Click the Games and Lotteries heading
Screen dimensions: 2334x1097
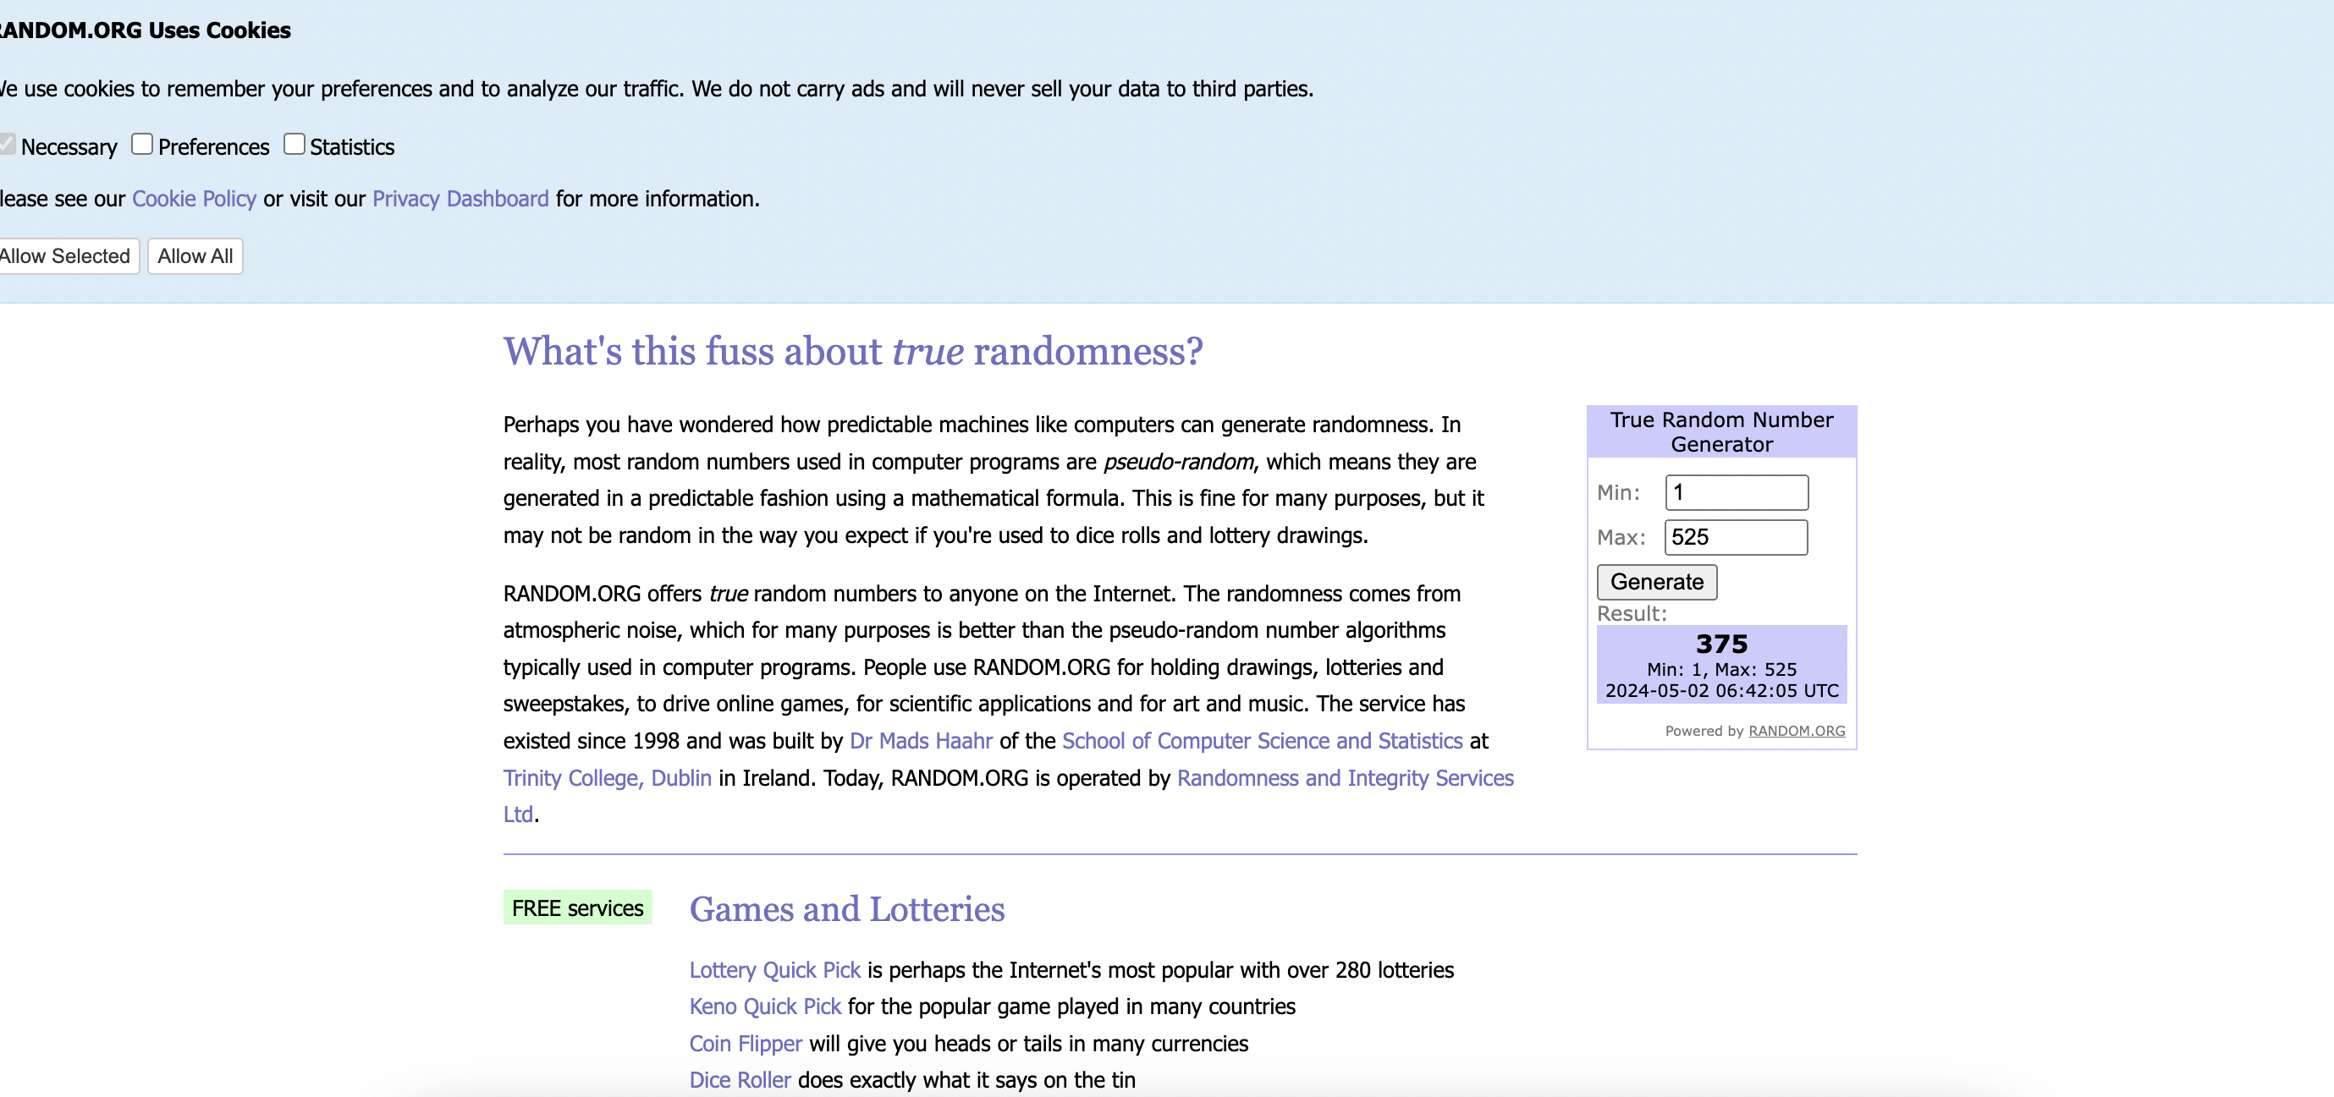point(847,908)
